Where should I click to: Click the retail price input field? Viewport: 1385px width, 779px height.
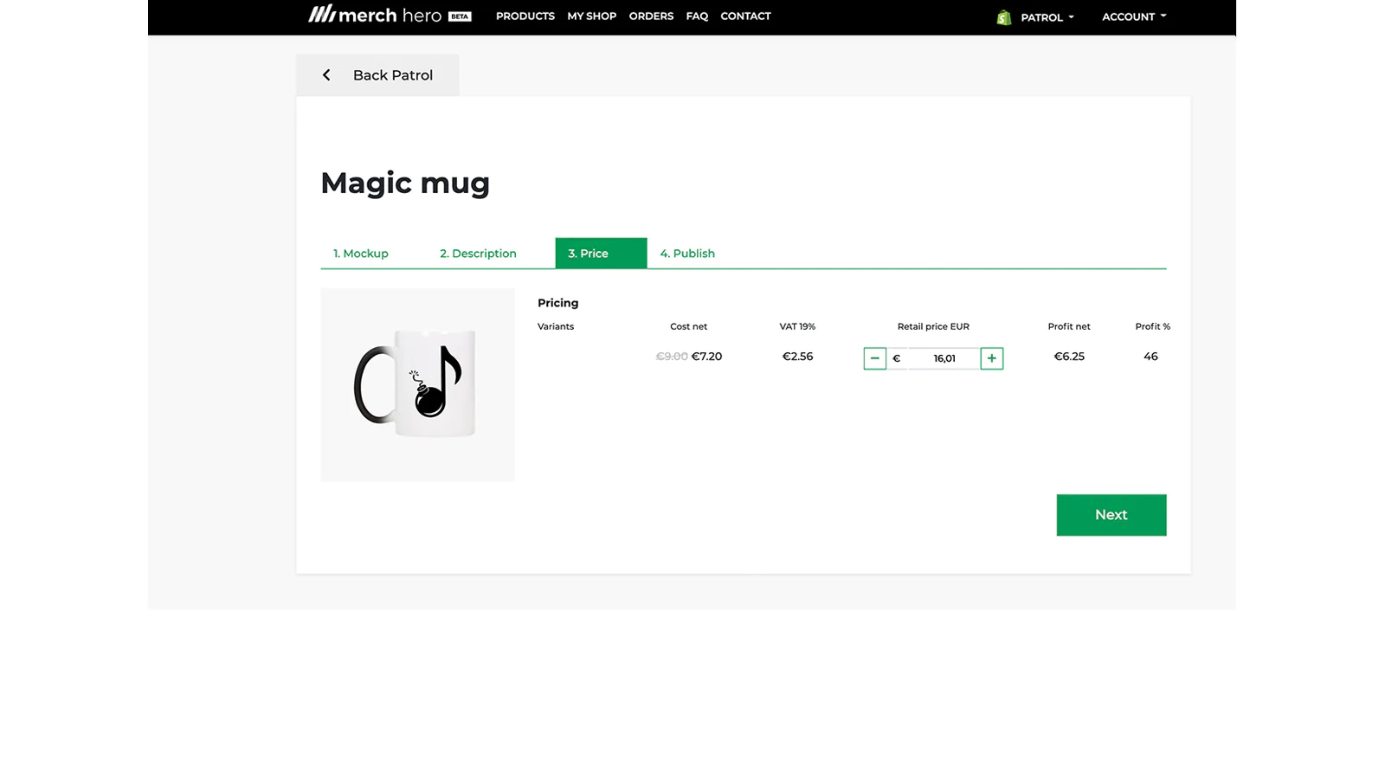[944, 358]
